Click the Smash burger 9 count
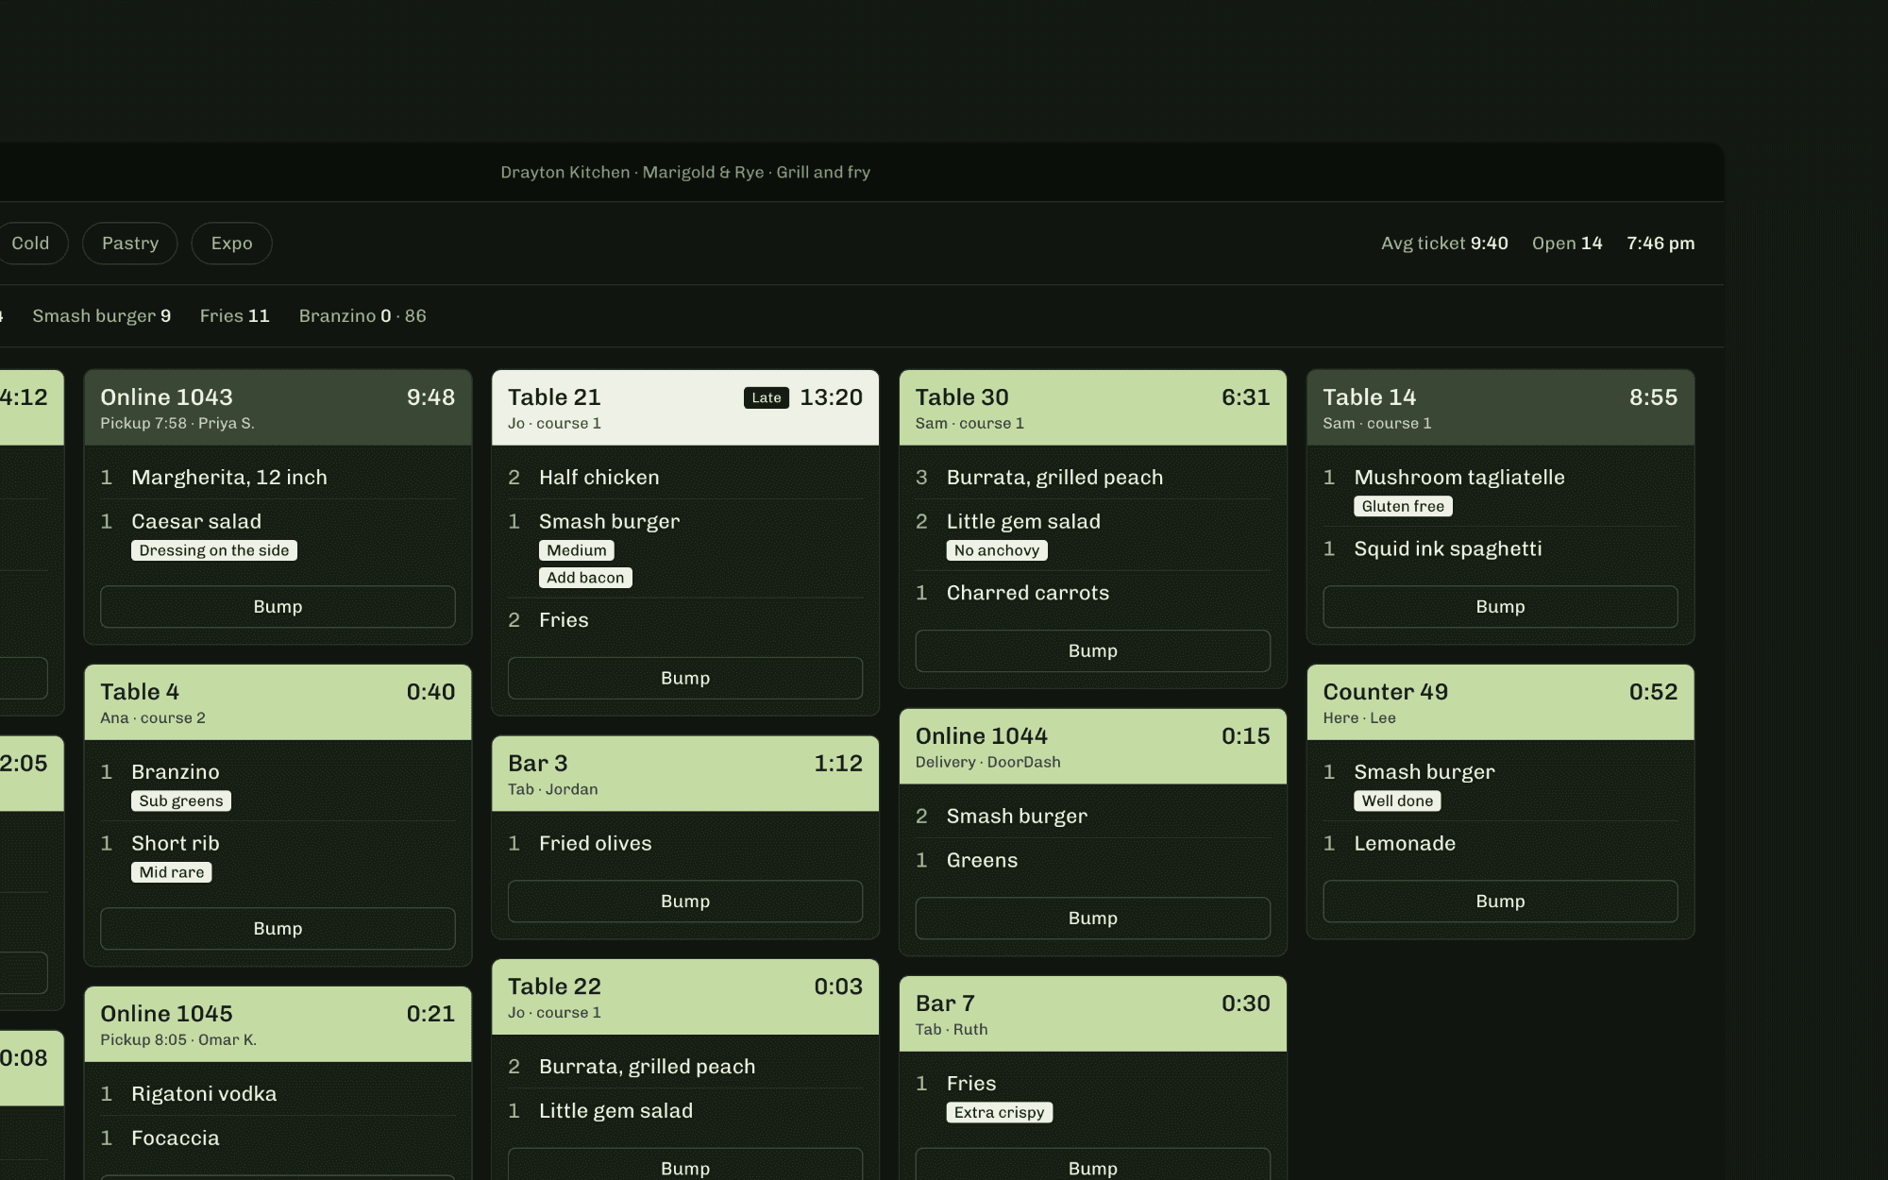1888x1180 pixels. pyautogui.click(x=102, y=316)
